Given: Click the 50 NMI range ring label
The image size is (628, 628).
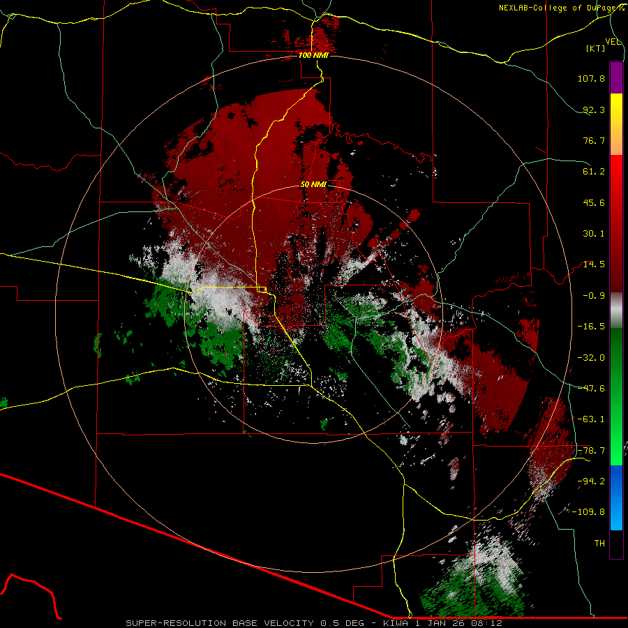Looking at the screenshot, I should (x=313, y=184).
